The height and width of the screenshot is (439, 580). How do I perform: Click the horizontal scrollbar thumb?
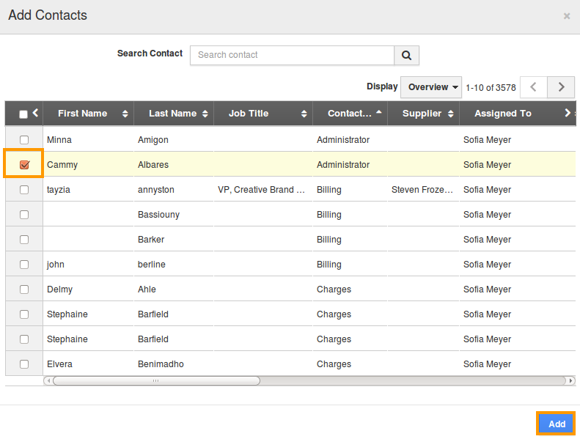155,381
